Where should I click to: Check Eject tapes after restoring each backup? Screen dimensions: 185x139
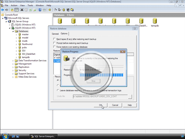pyautogui.click(x=54, y=39)
